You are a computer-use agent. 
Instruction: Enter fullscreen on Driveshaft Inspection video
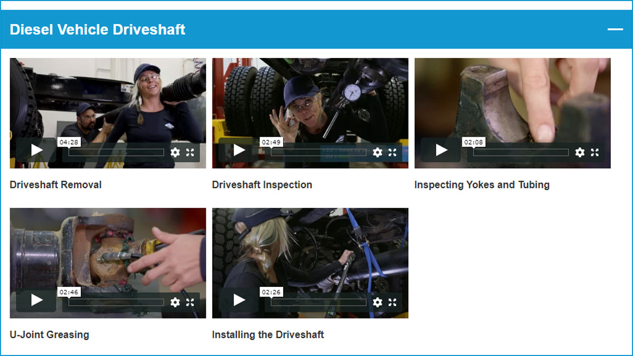coord(392,152)
